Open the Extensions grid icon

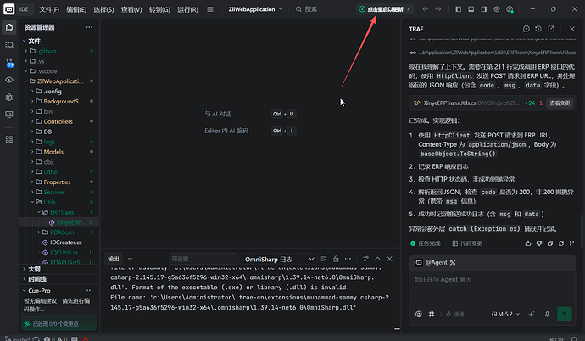tap(9, 139)
